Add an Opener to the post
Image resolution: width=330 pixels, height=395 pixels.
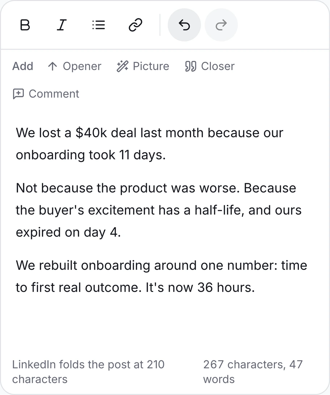pyautogui.click(x=75, y=66)
